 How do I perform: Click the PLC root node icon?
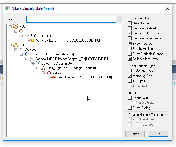(x=16, y=27)
